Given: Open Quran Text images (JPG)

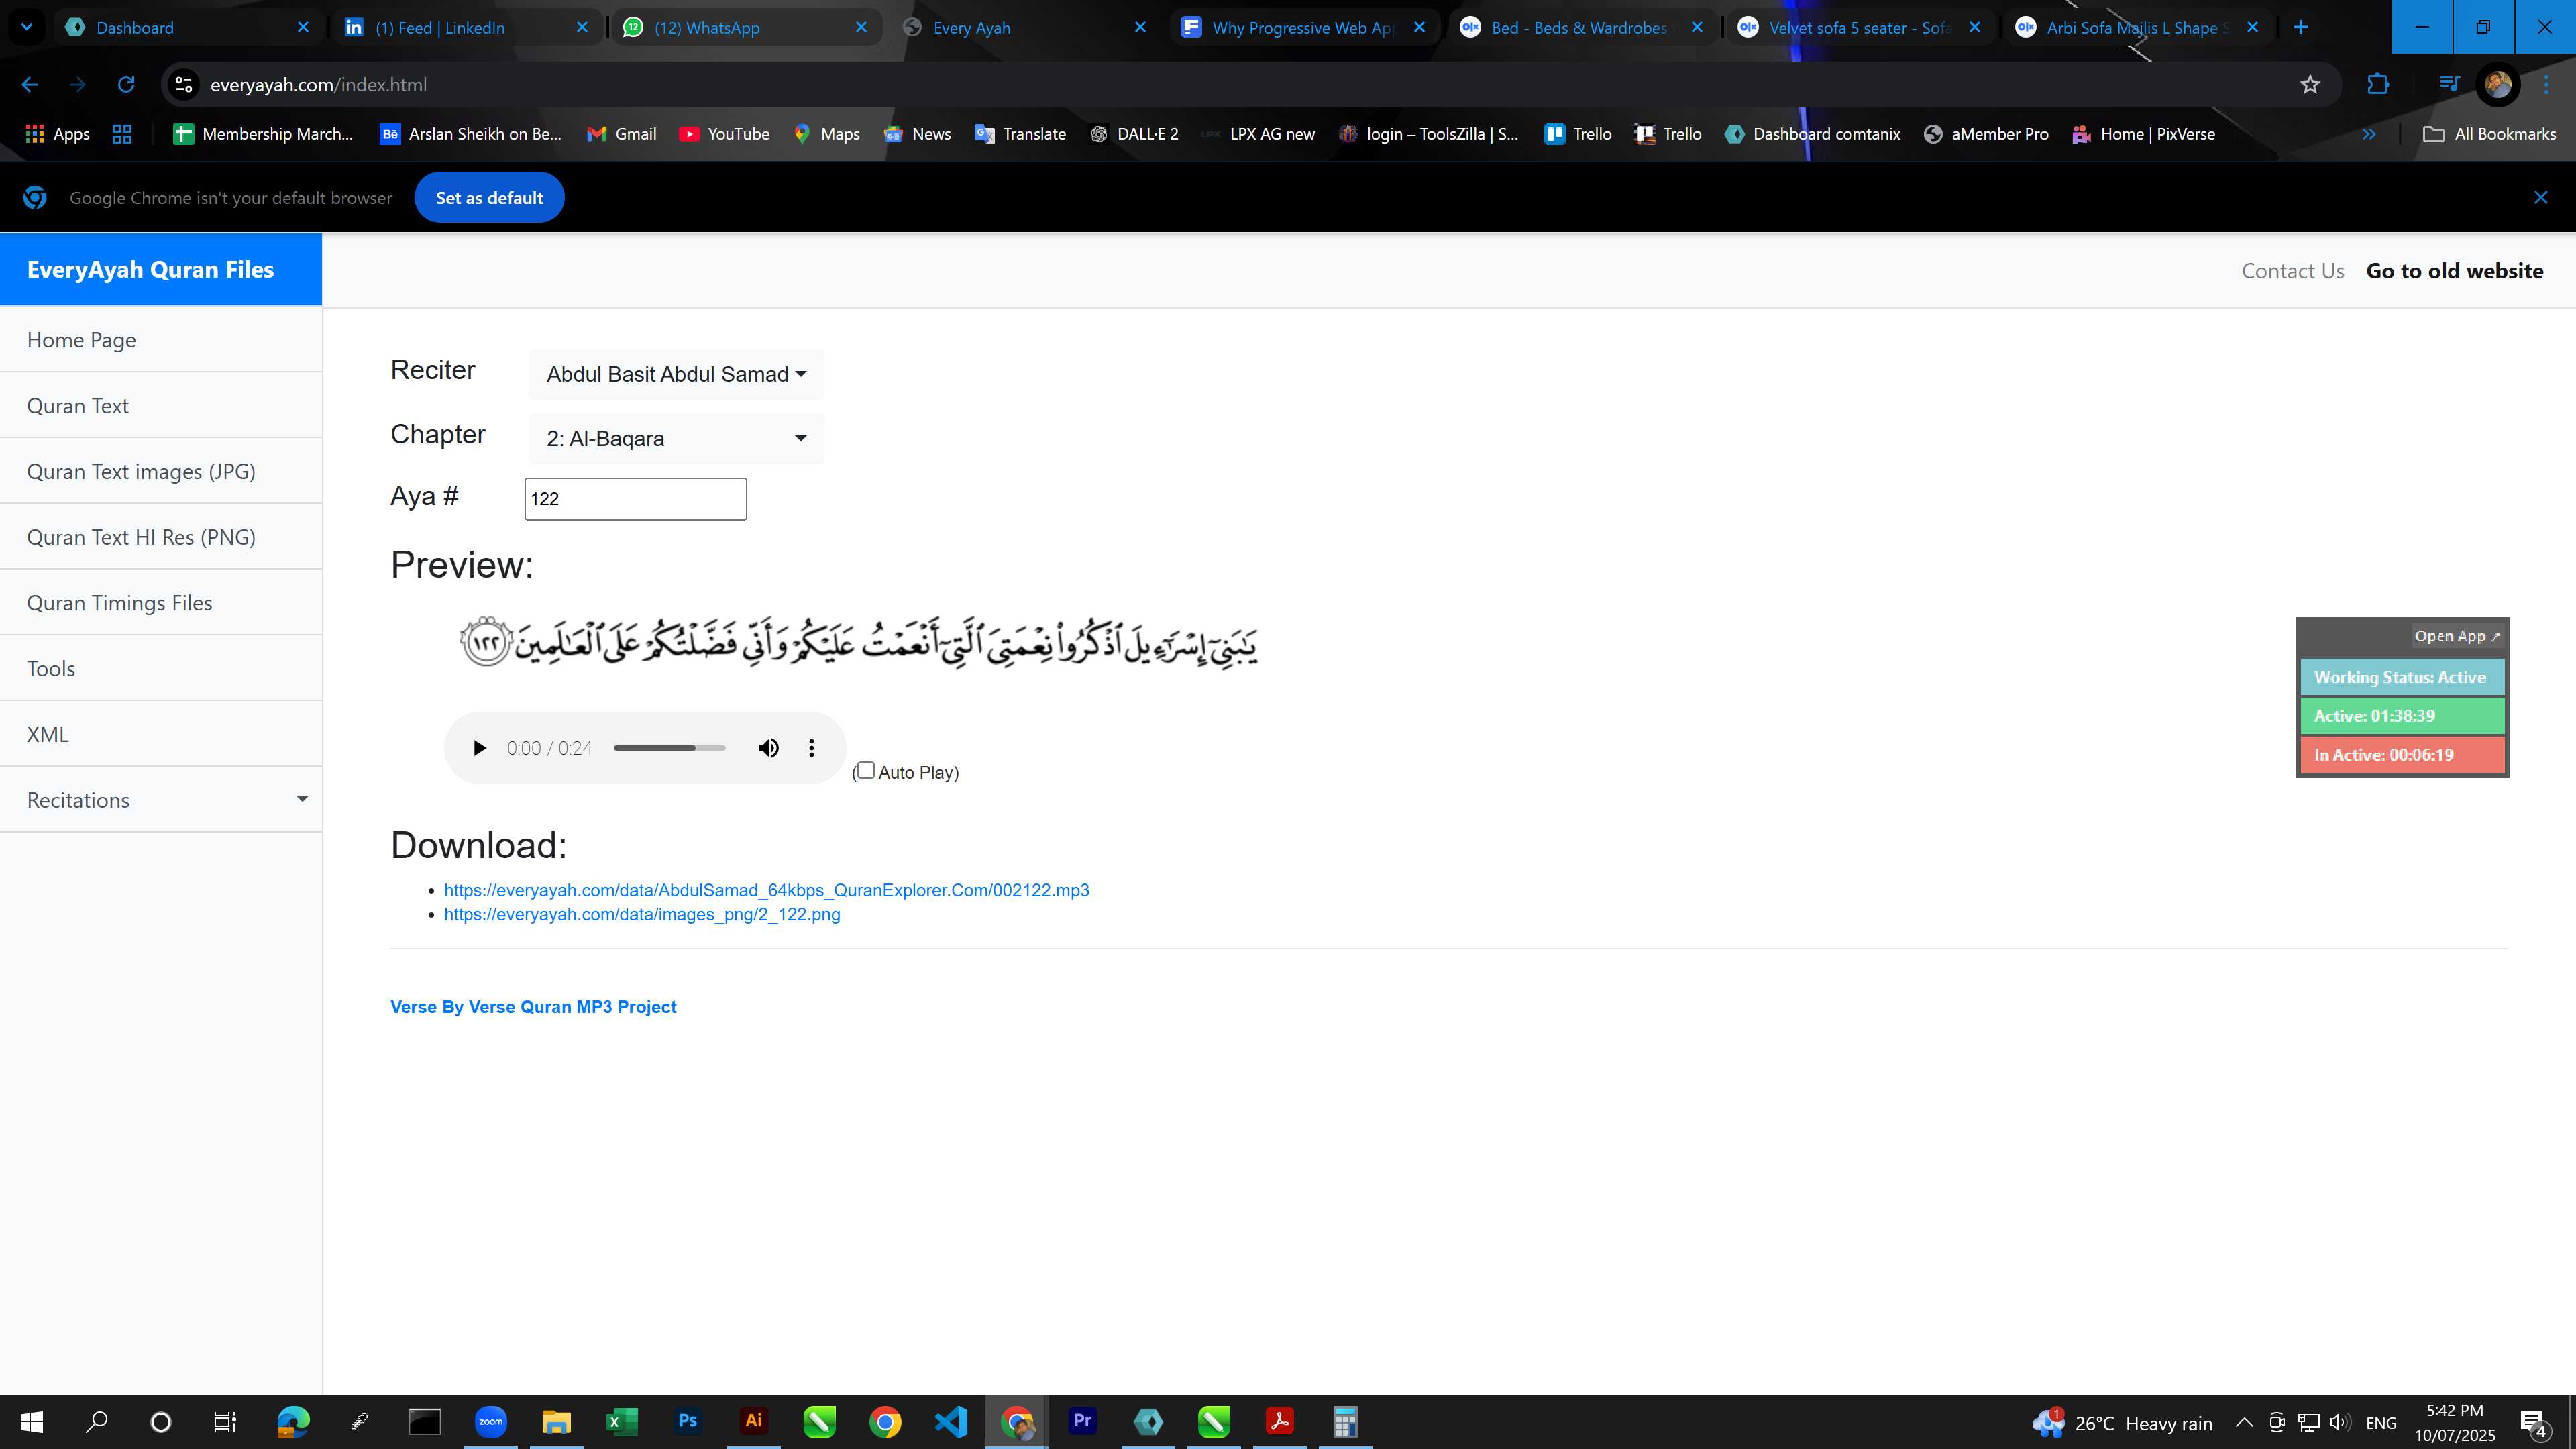Looking at the screenshot, I should 161,471.
